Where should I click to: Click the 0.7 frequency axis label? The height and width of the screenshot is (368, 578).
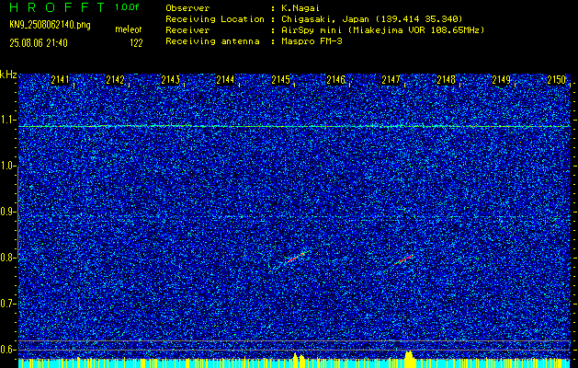click(x=7, y=304)
